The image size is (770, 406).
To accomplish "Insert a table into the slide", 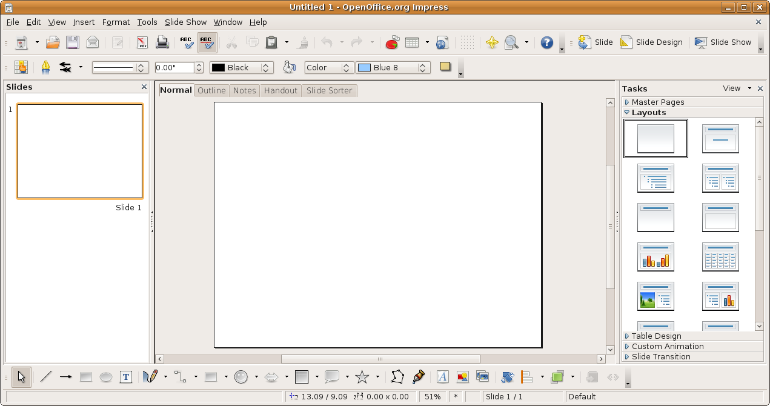I will pyautogui.click(x=413, y=42).
